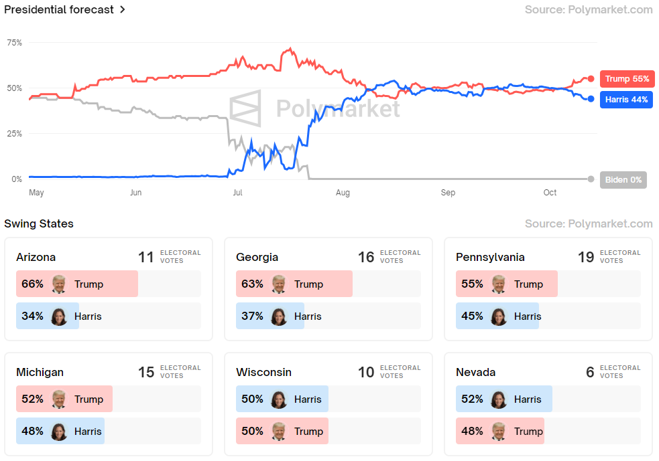The width and height of the screenshot is (659, 461).
Task: Select the Georgia state title
Action: (x=257, y=257)
